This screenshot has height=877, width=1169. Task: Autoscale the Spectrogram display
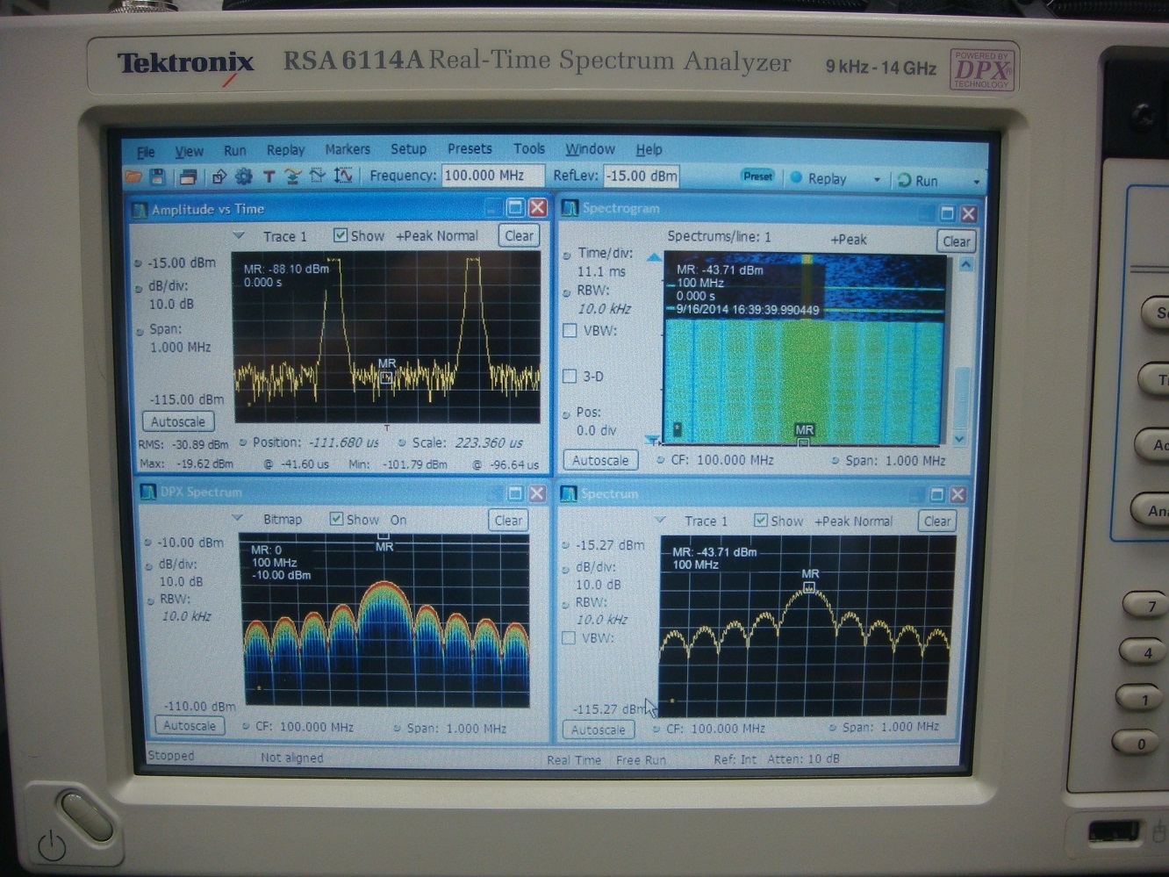599,460
